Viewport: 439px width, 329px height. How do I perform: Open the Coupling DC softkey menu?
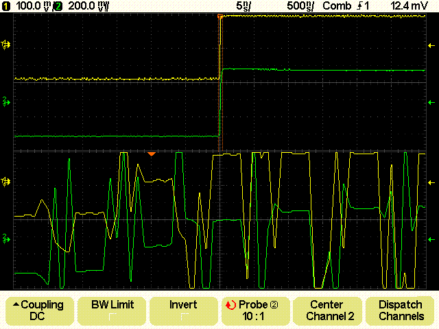(x=40, y=310)
